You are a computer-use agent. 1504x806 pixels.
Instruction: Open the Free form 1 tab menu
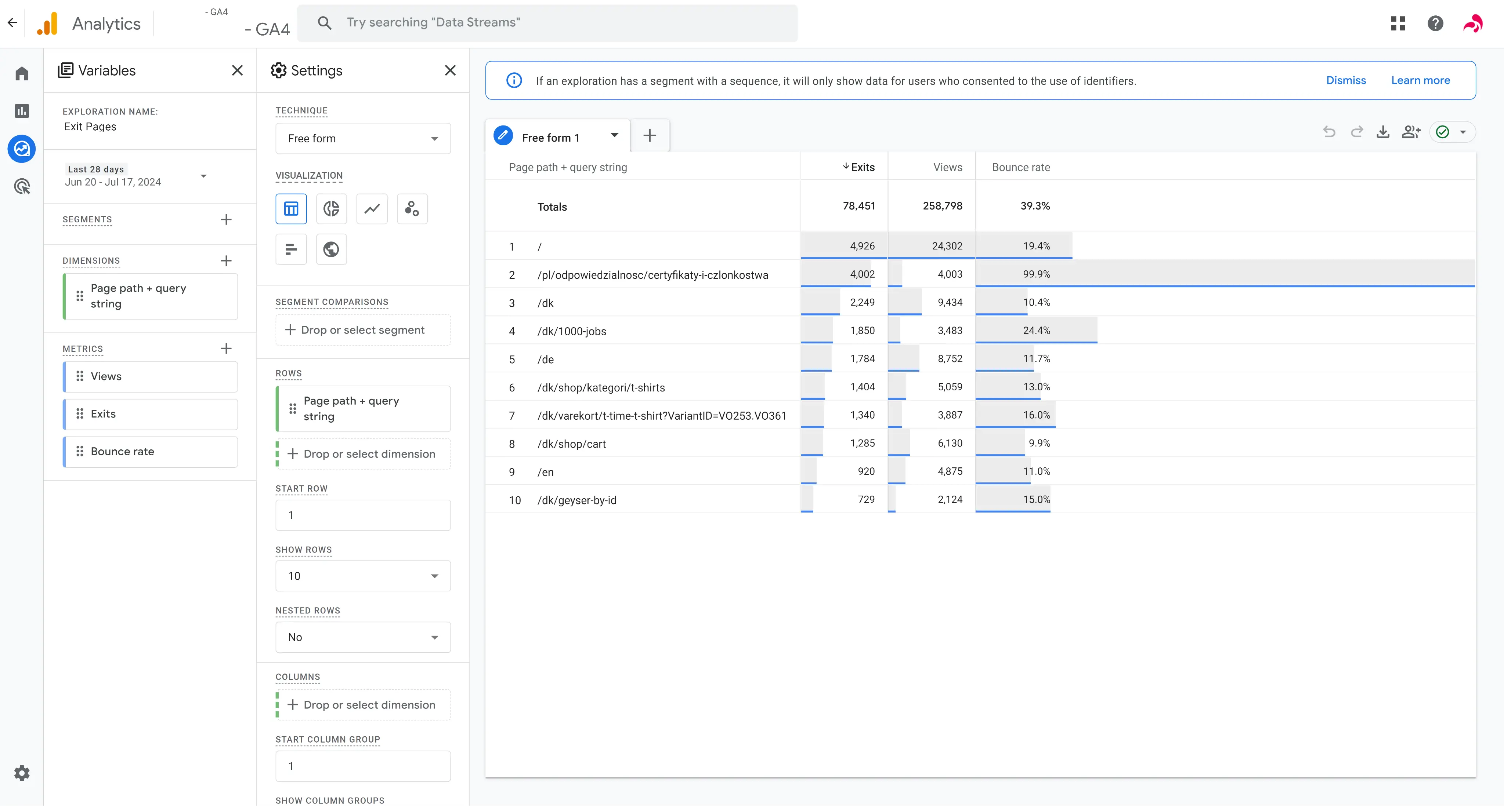click(614, 135)
